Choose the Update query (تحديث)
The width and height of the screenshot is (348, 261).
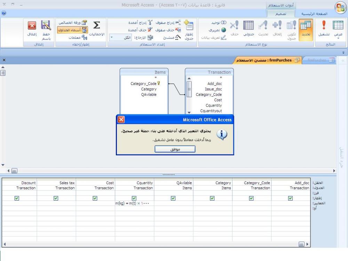tap(263, 28)
